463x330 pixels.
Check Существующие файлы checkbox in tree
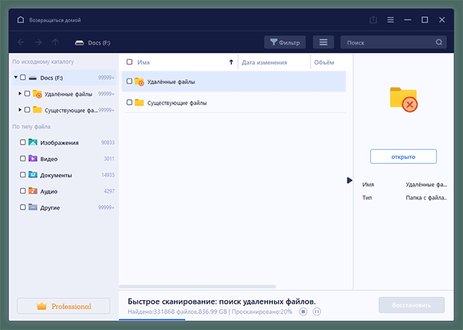click(27, 110)
